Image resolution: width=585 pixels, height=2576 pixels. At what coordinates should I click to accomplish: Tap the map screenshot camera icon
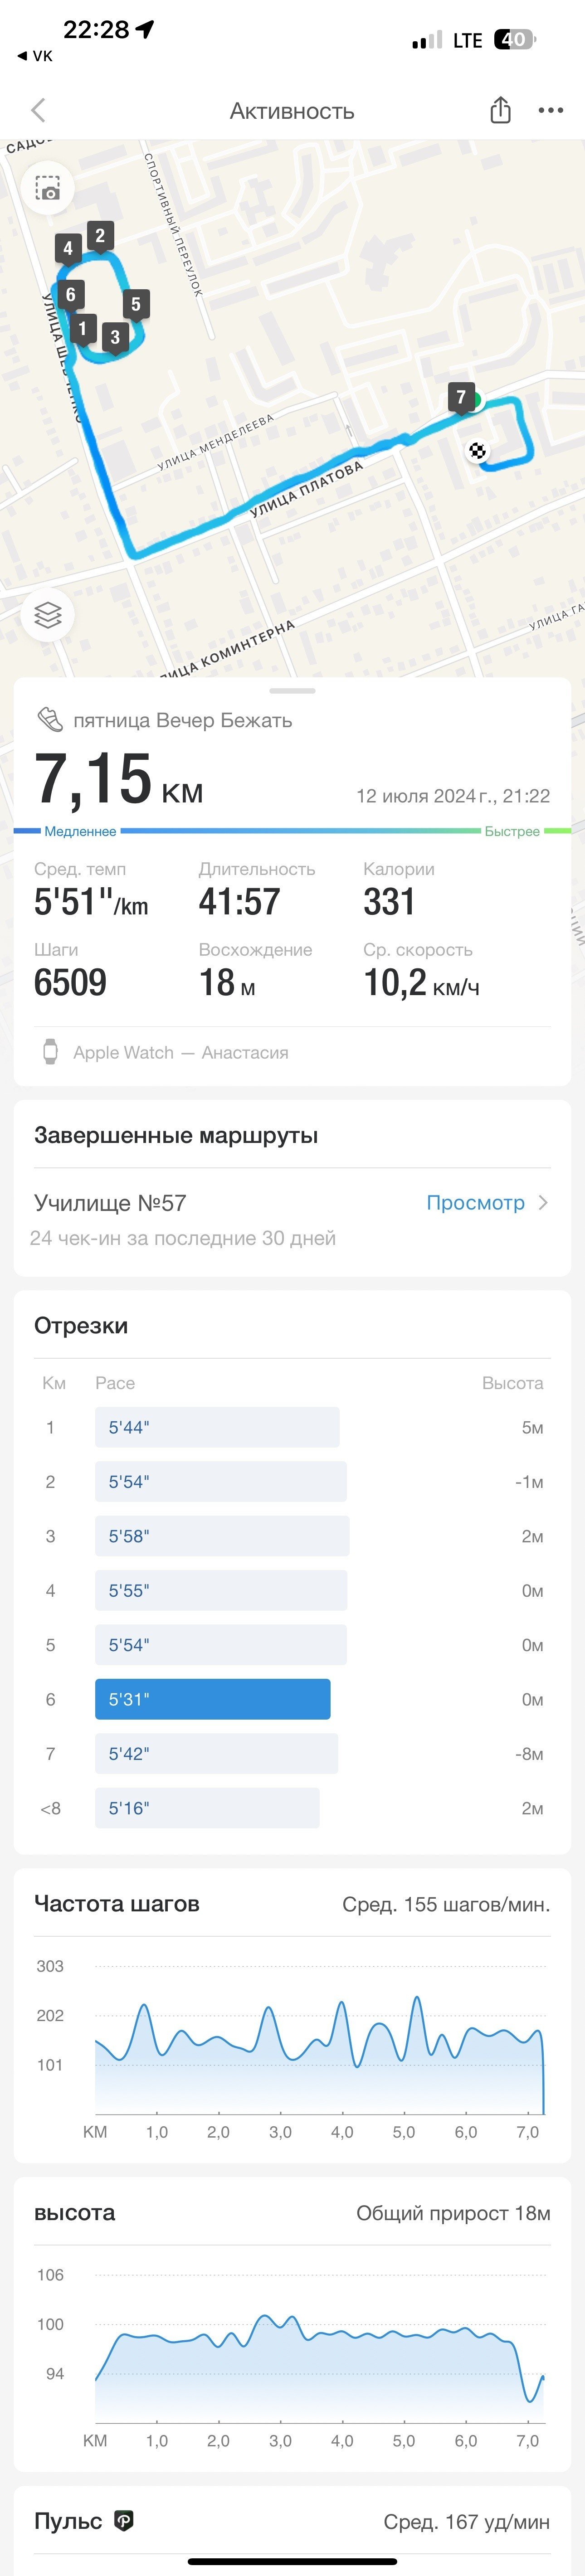pos(48,189)
